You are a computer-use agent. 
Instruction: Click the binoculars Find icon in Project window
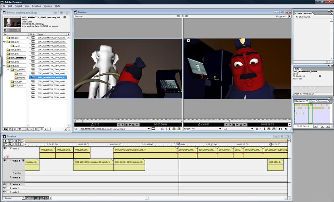5,129
